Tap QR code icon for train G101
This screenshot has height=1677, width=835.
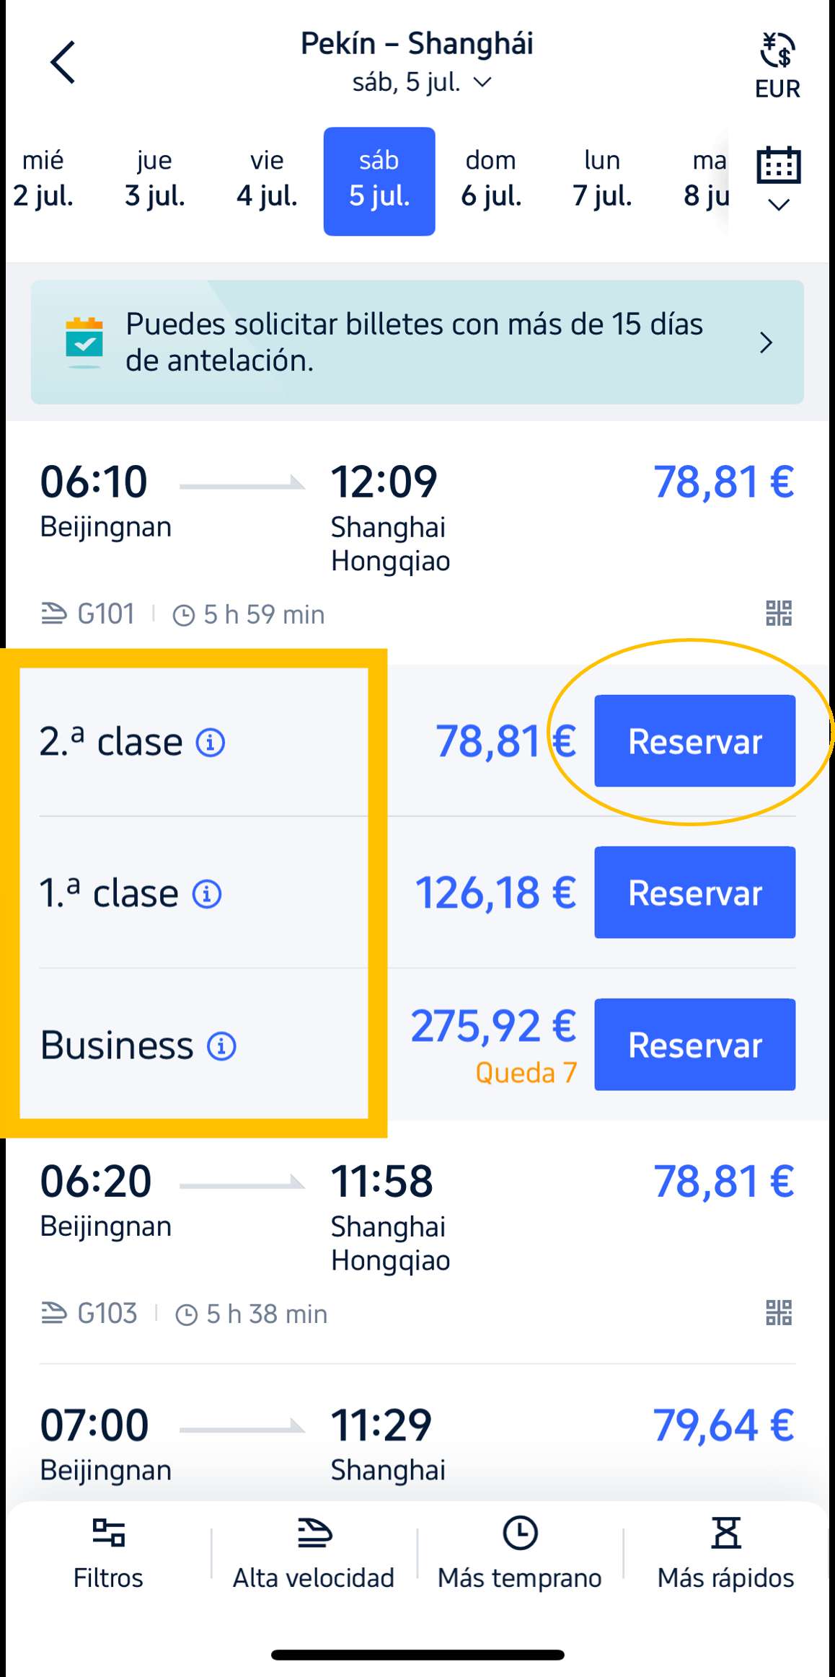point(779,614)
